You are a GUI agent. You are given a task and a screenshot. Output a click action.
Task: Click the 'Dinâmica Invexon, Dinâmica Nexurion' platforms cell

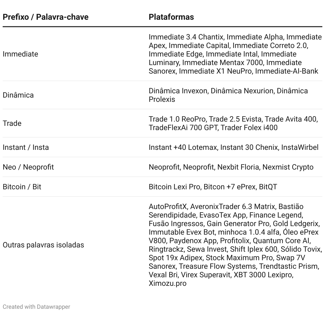point(228,95)
